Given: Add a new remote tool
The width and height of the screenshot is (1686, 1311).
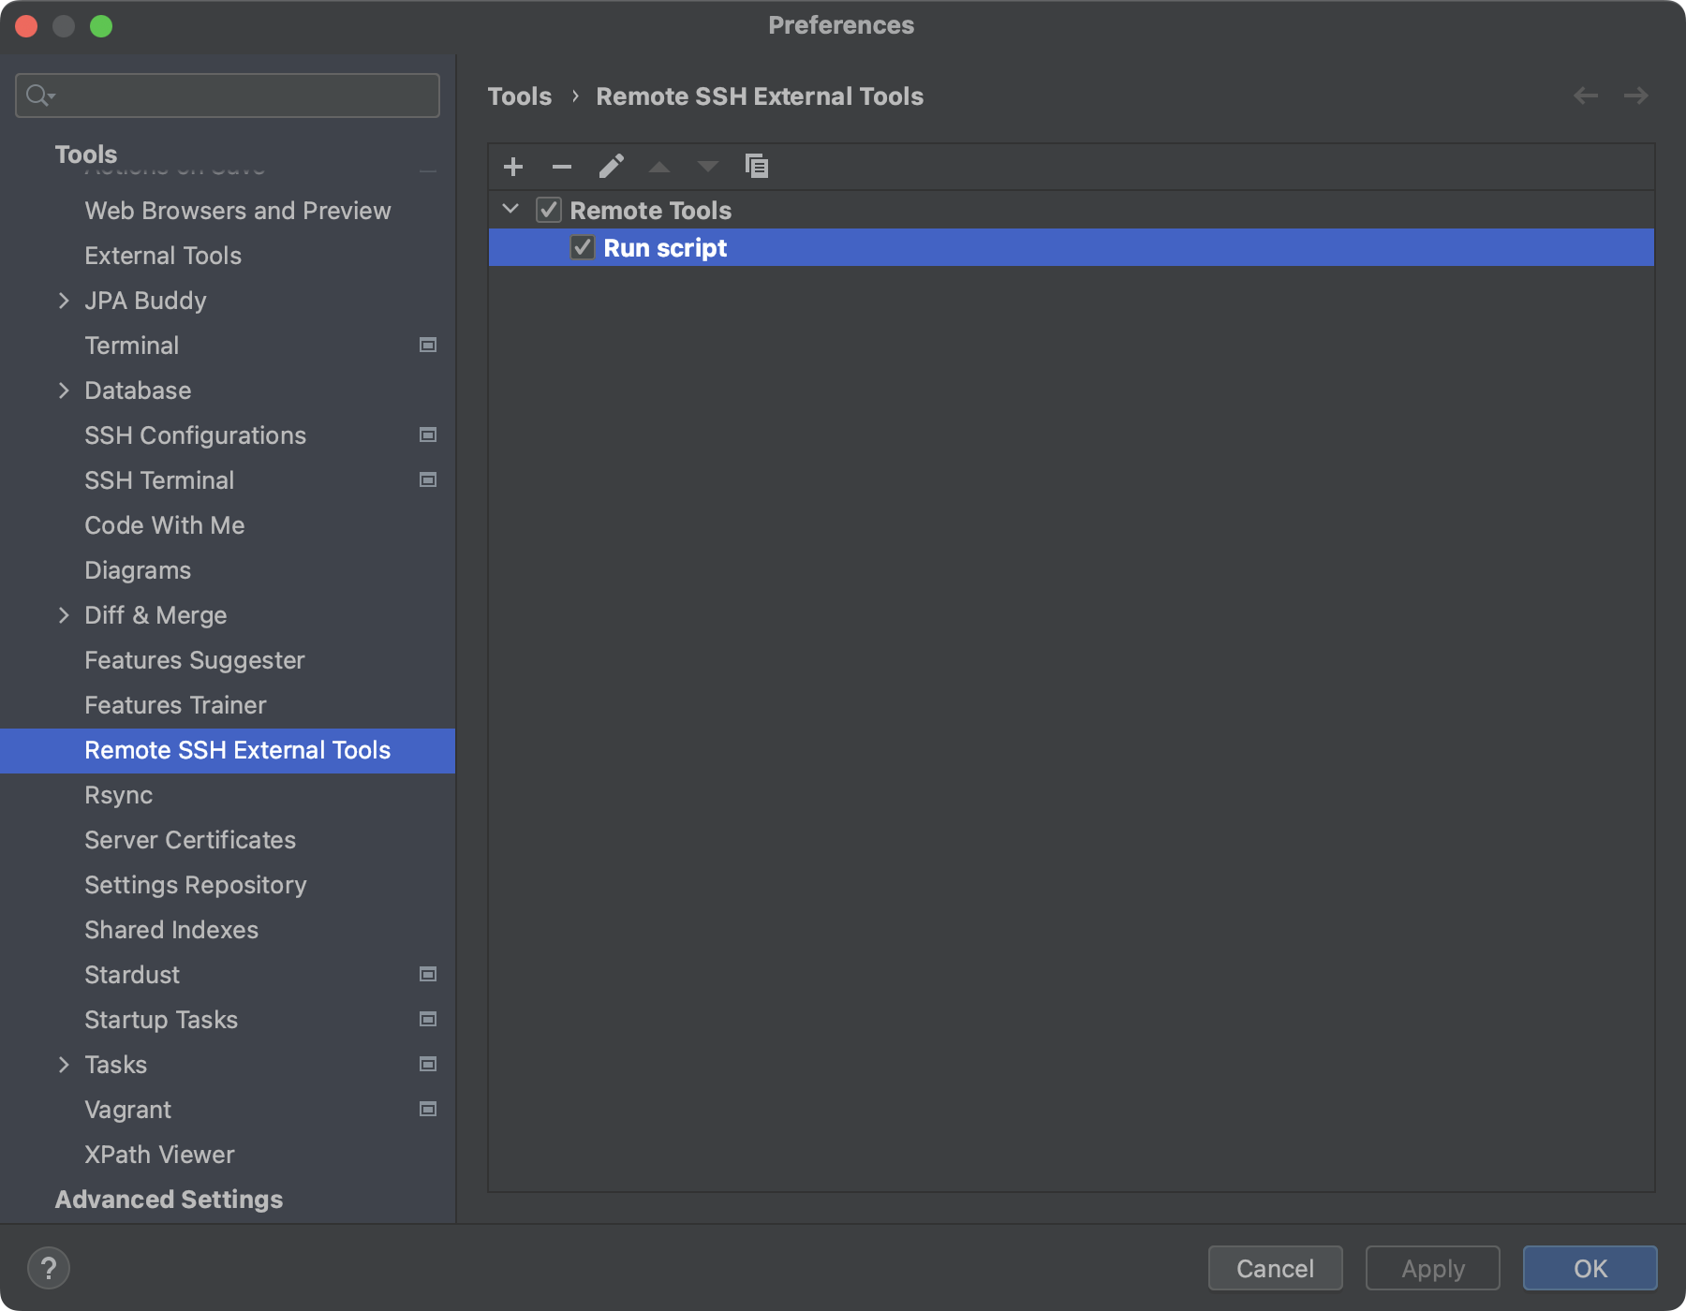Looking at the screenshot, I should coord(513,166).
